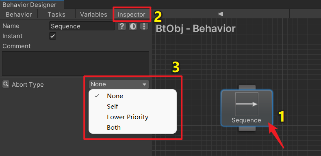
Task: Click the Name input field containing Sequence
Action: coord(82,26)
